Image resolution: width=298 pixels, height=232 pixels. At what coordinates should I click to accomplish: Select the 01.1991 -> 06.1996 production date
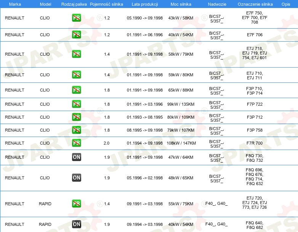[x=145, y=35]
